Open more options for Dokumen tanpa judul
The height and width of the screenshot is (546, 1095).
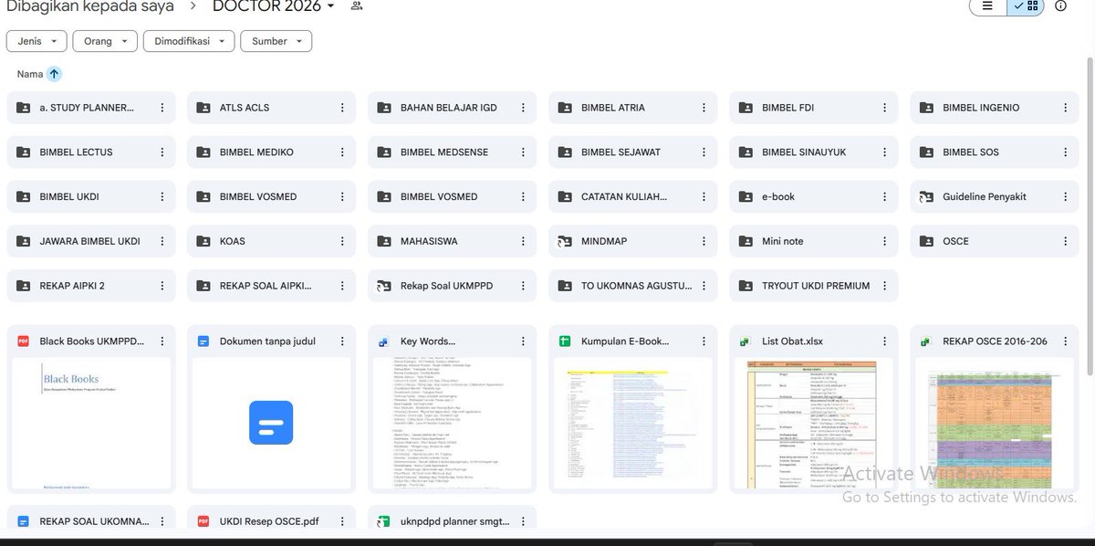(x=342, y=341)
